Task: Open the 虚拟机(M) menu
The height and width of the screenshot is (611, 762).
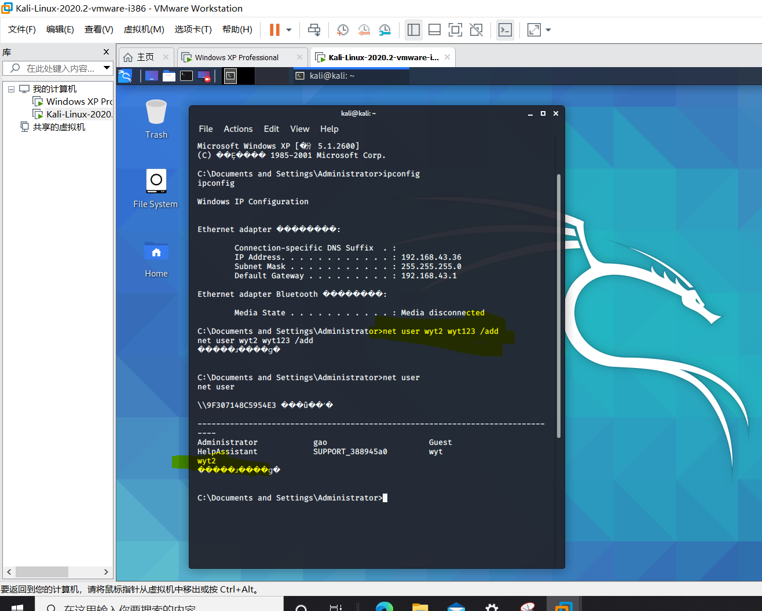Action: coord(144,30)
